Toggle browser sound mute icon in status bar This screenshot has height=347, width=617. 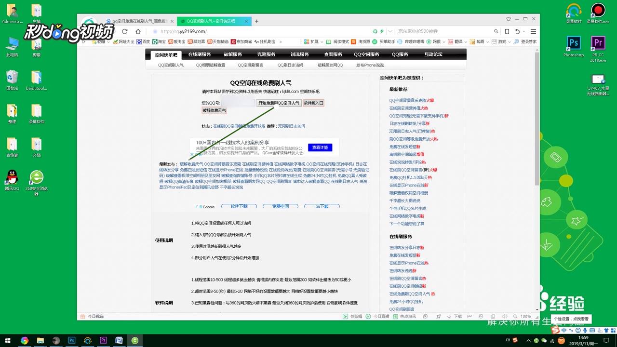coord(504,316)
